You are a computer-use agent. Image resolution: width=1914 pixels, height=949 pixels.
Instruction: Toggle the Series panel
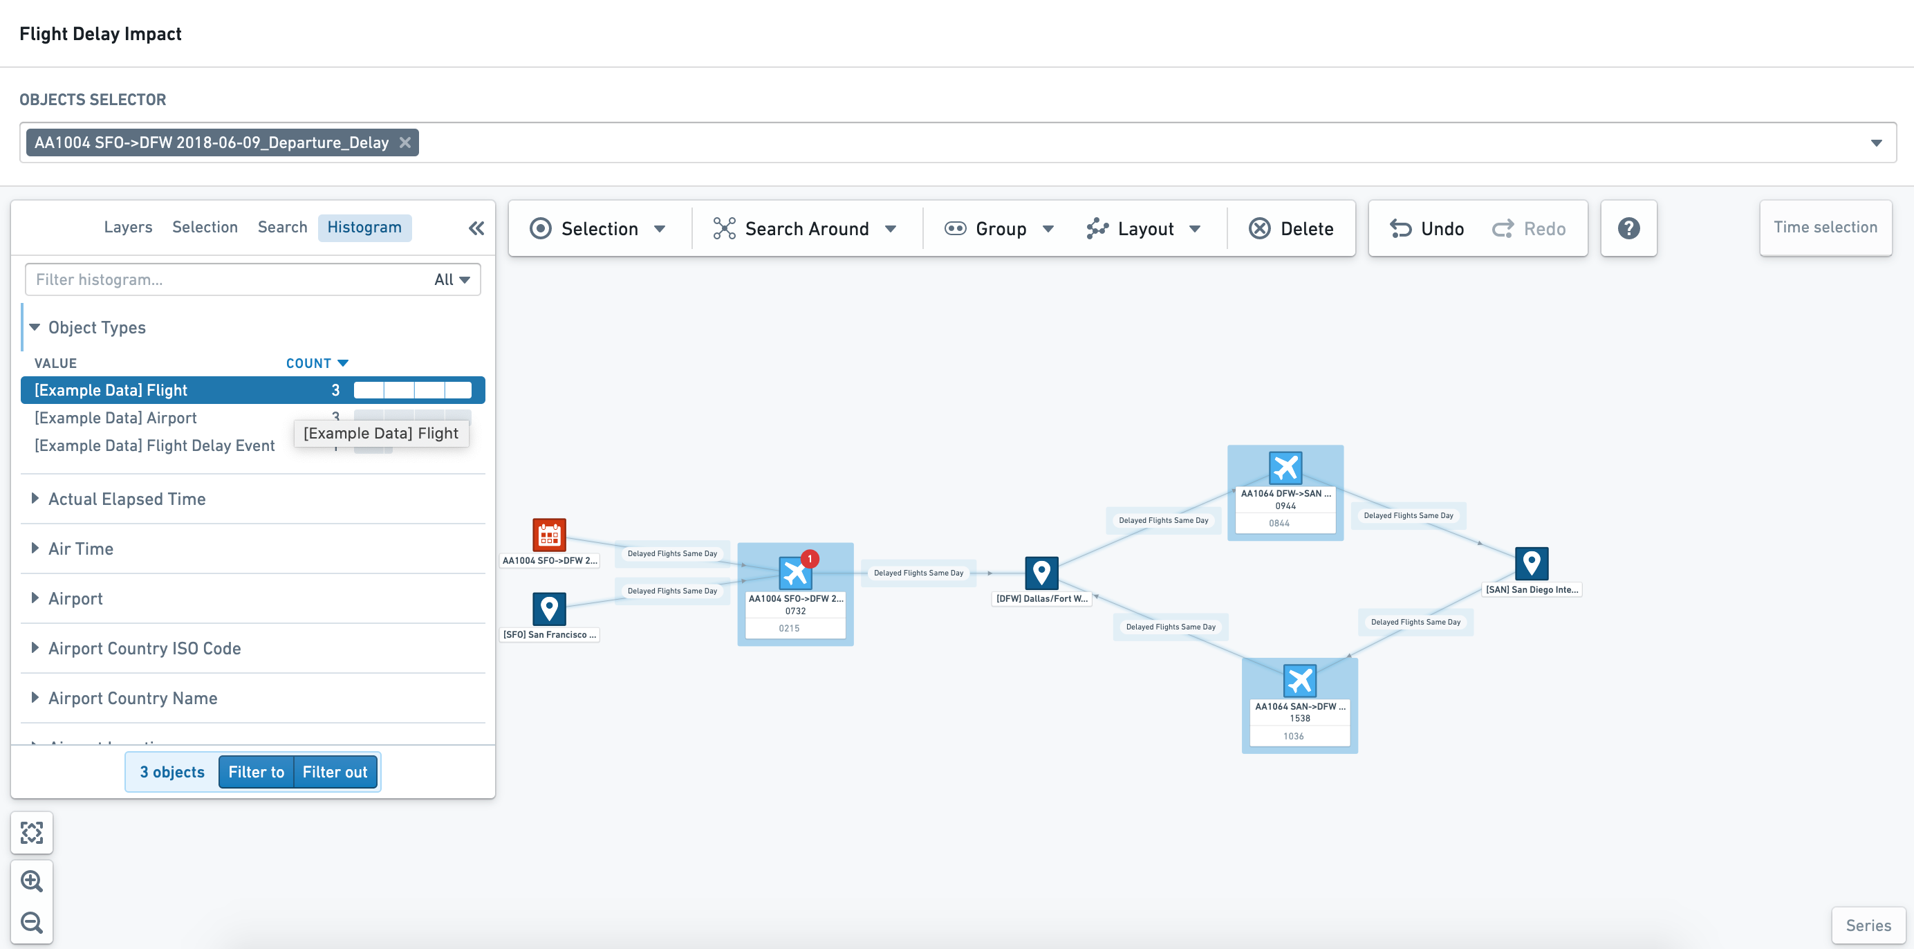coord(1868,925)
